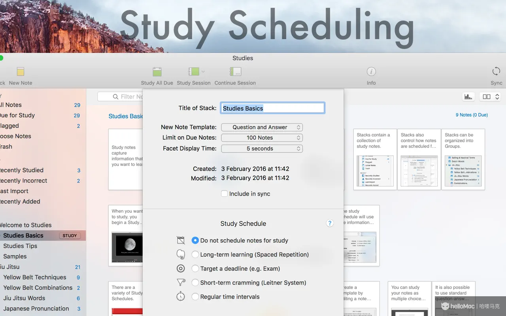506x316 pixels.
Task: Change the view layout selector
Action: pyautogui.click(x=491, y=96)
